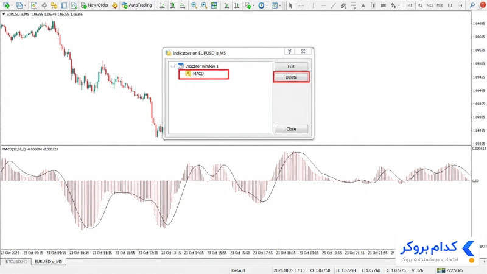This screenshot has height=274, width=487.
Task: Click the tile windows grid icon
Action: coord(214,5)
